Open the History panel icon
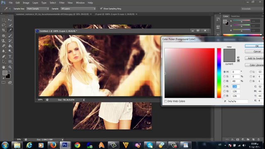Viewport: 265px width, 149px height. click(218, 19)
